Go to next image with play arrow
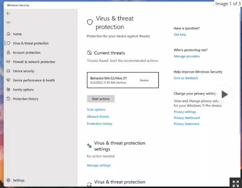242x188 pixels. click(225, 94)
